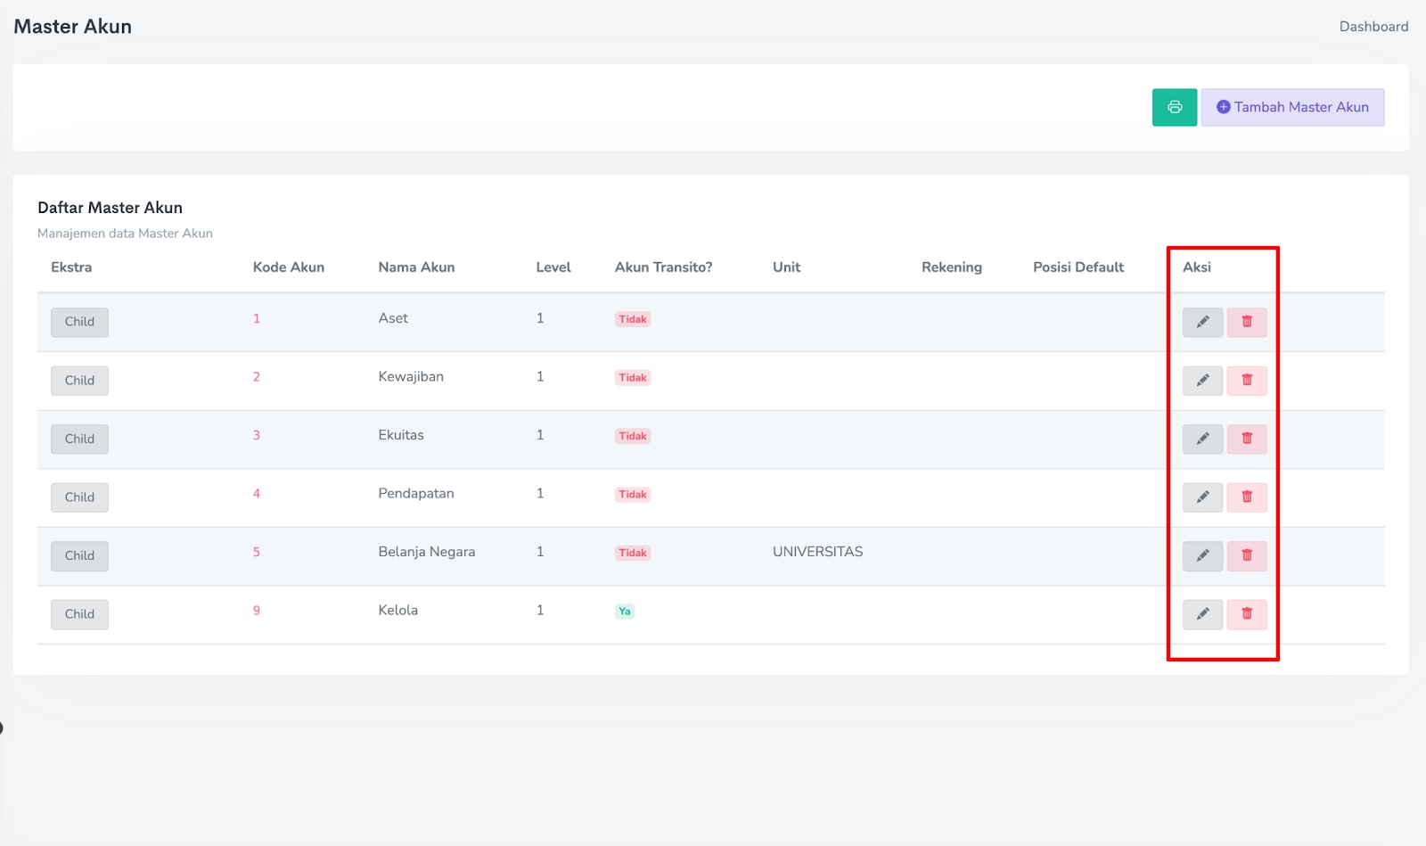Delete the Pendapatan account row
This screenshot has width=1426, height=846.
tap(1247, 497)
